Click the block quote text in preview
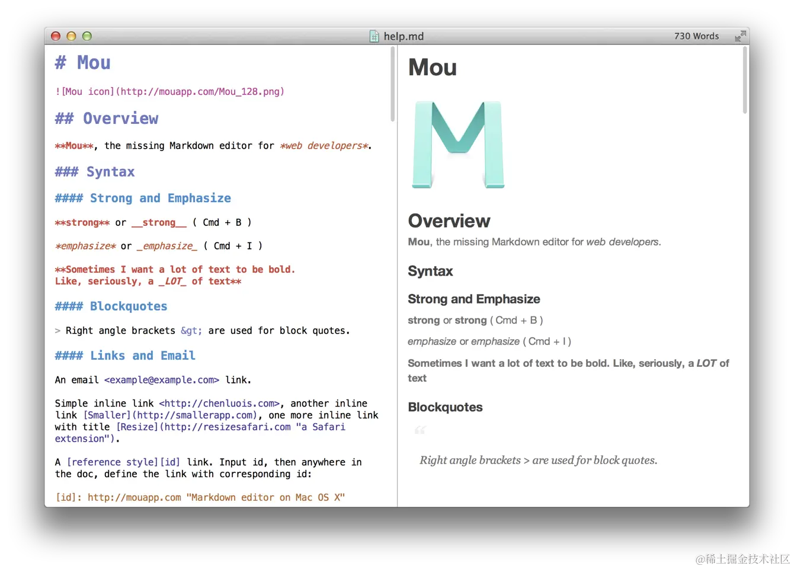 [538, 461]
